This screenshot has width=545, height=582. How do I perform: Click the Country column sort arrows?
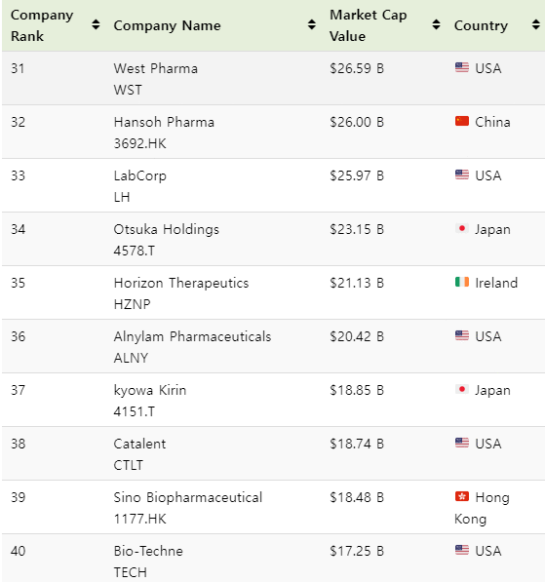pyautogui.click(x=535, y=25)
